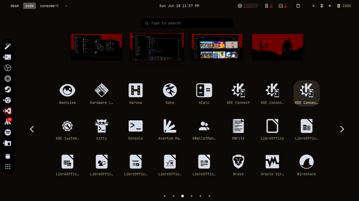Launch LibreOffice Math square-root icon
The height and width of the screenshot is (201, 359).
(x=170, y=165)
